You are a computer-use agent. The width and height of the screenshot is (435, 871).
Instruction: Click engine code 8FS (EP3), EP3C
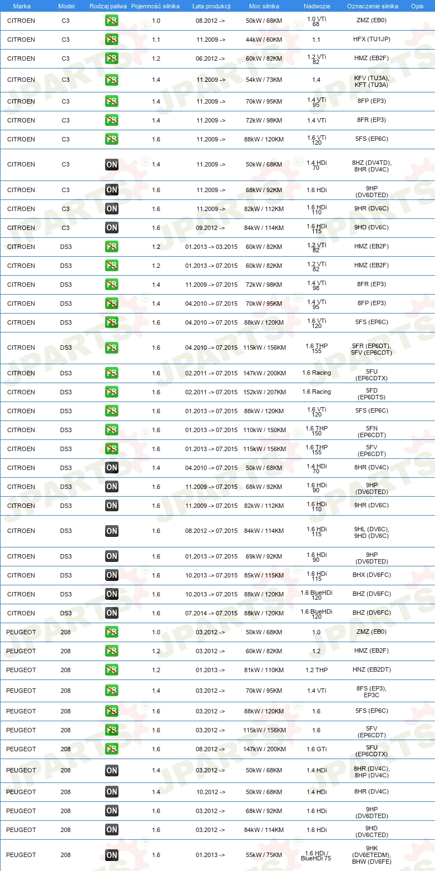coord(372,692)
